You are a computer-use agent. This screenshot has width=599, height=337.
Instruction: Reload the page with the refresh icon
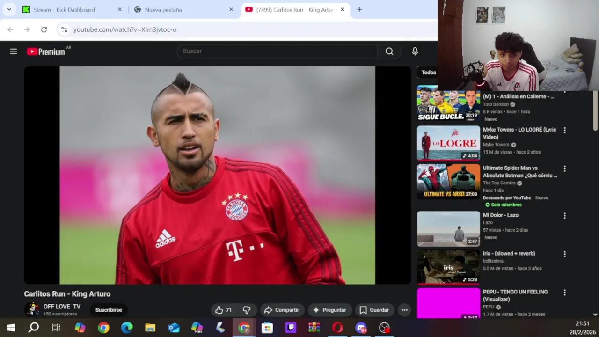tap(44, 29)
